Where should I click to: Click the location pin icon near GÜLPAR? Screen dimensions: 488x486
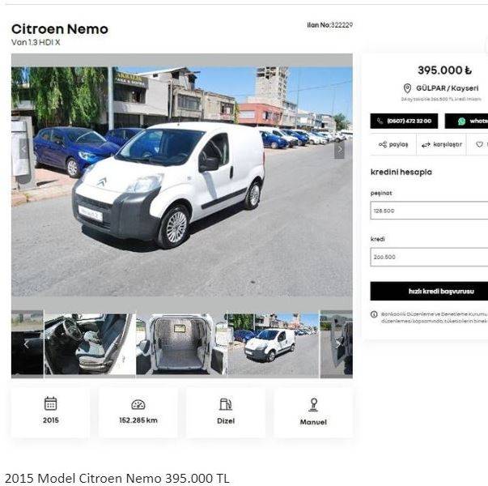tap(407, 88)
